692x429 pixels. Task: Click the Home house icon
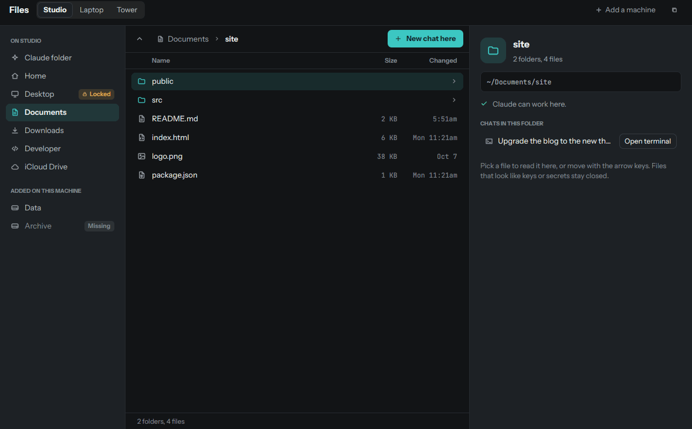(x=15, y=76)
